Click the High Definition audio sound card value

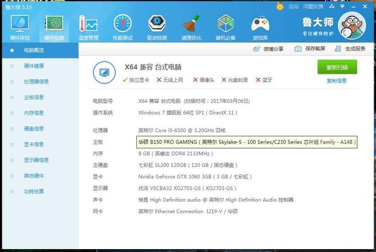coord(216,200)
